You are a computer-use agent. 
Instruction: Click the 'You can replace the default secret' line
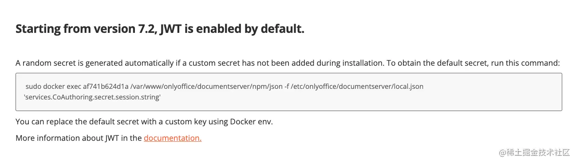tap(144, 121)
